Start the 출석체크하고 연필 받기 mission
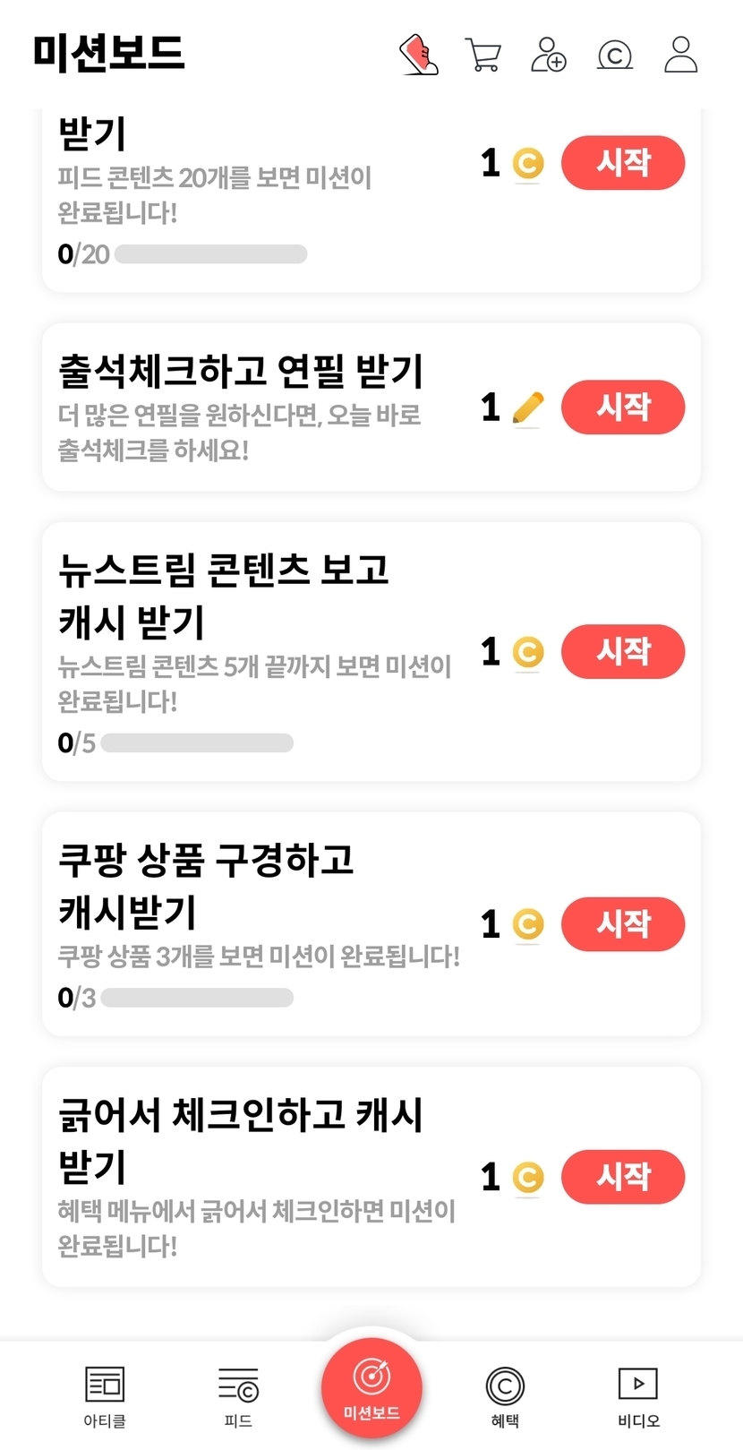This screenshot has height=1450, width=743. point(623,408)
